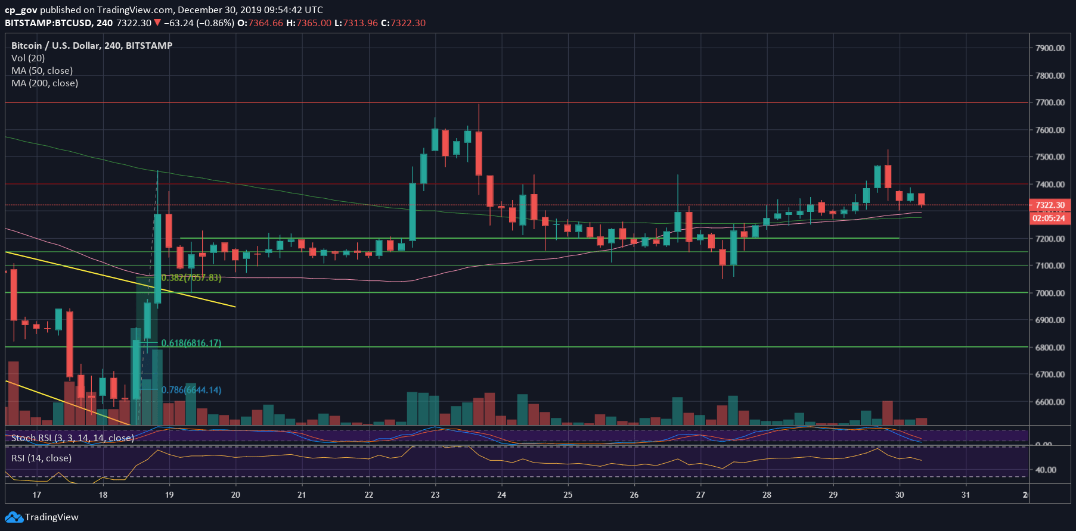1076x531 pixels.
Task: Click the 0.618(6816.17) Fibonacci level label
Action: [x=191, y=343]
